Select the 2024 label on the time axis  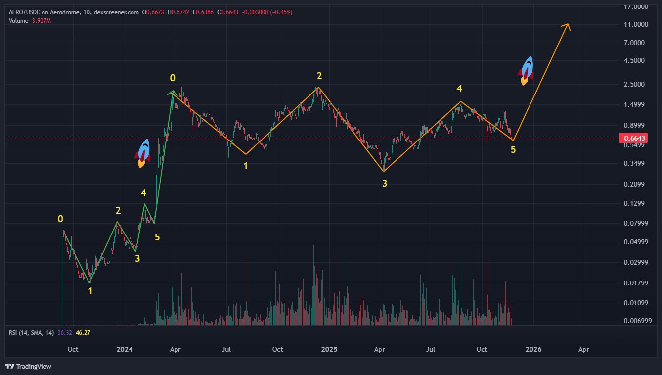click(x=125, y=349)
